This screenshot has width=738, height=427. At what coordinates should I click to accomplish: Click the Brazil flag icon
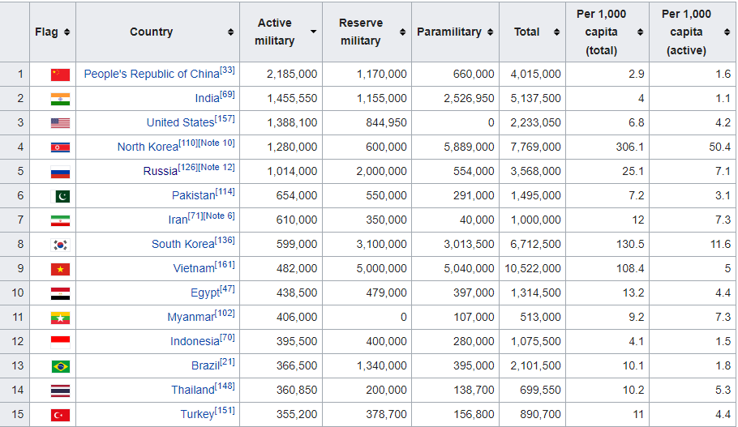tap(60, 366)
